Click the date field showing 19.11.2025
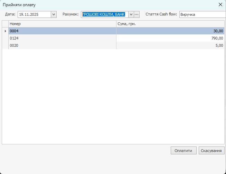Image resolution: width=226 pixels, height=174 pixels. coord(34,14)
